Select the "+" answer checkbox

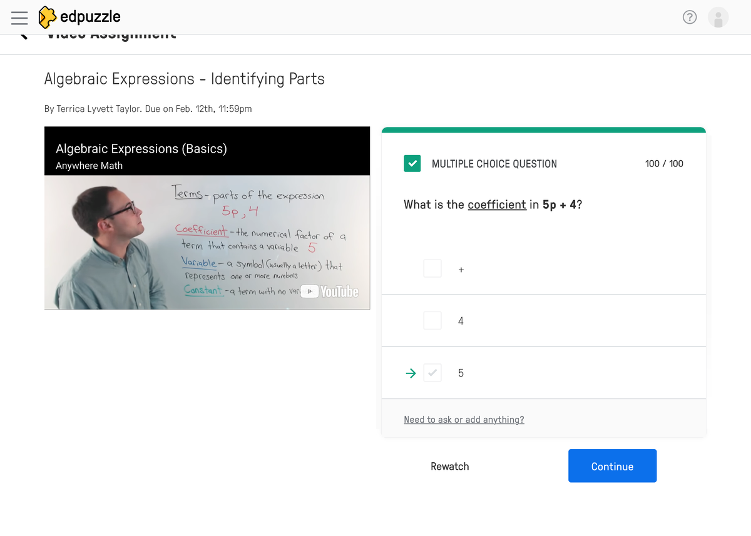(432, 269)
